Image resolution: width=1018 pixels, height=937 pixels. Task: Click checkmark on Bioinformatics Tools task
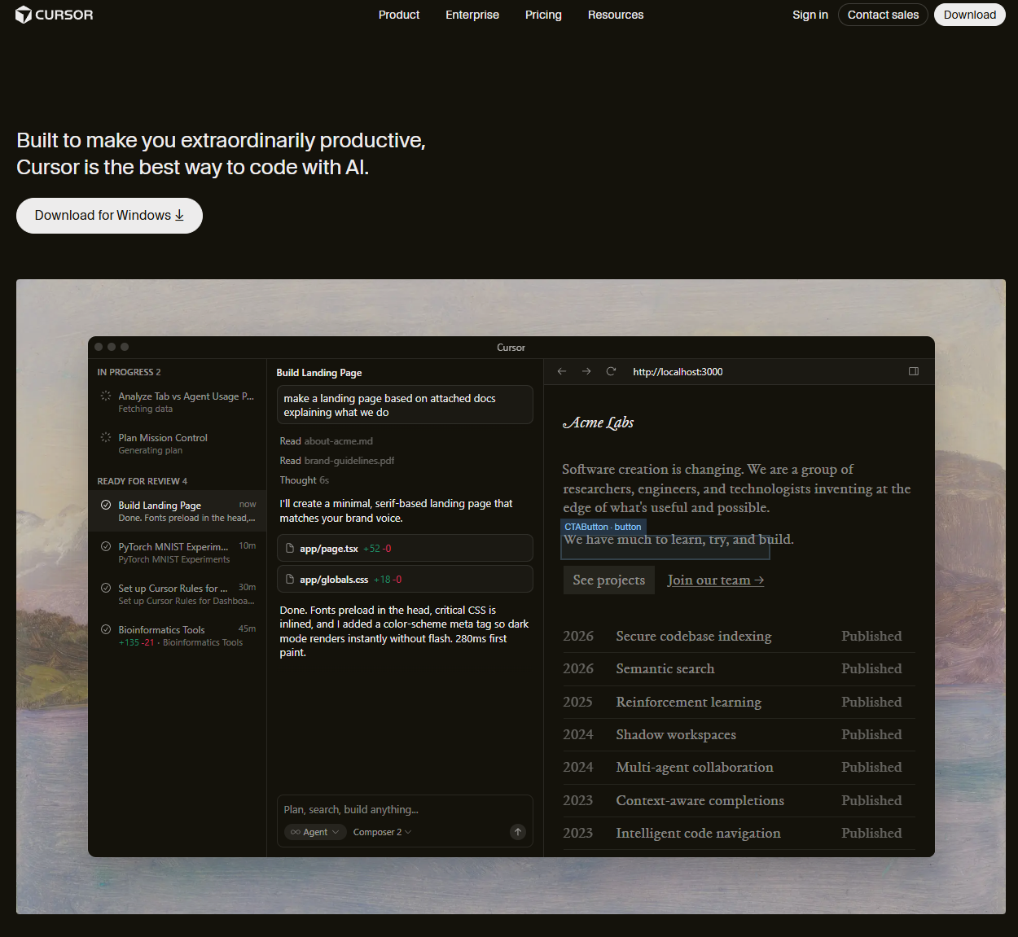[x=106, y=629]
